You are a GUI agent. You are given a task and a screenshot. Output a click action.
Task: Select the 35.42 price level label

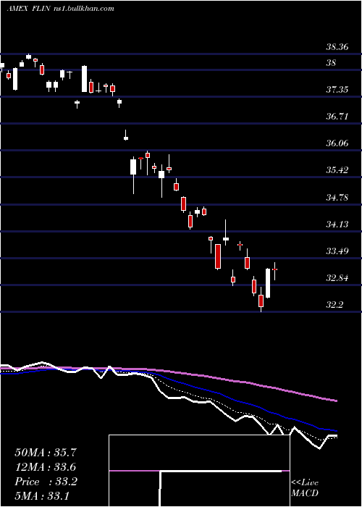(337, 170)
